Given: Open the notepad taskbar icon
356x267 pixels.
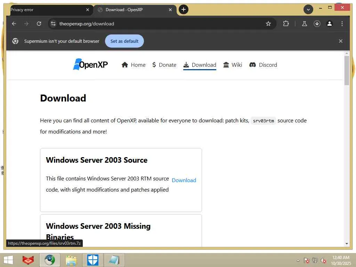Looking at the screenshot, I should [114, 260].
